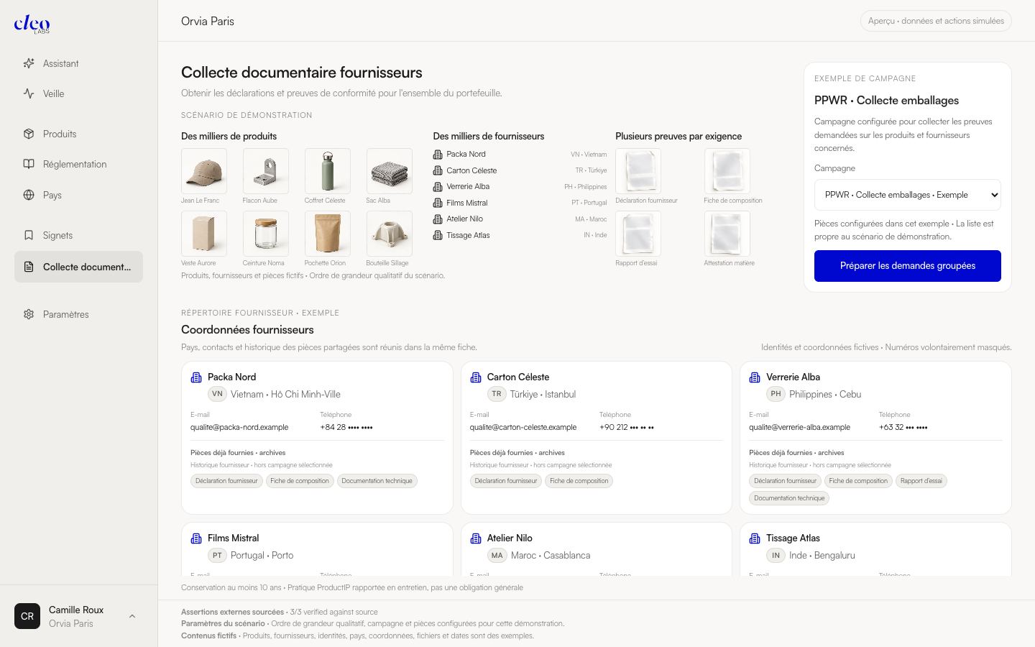Select Collecte documentaire in the sidebar
The image size is (1035, 647).
click(x=79, y=267)
